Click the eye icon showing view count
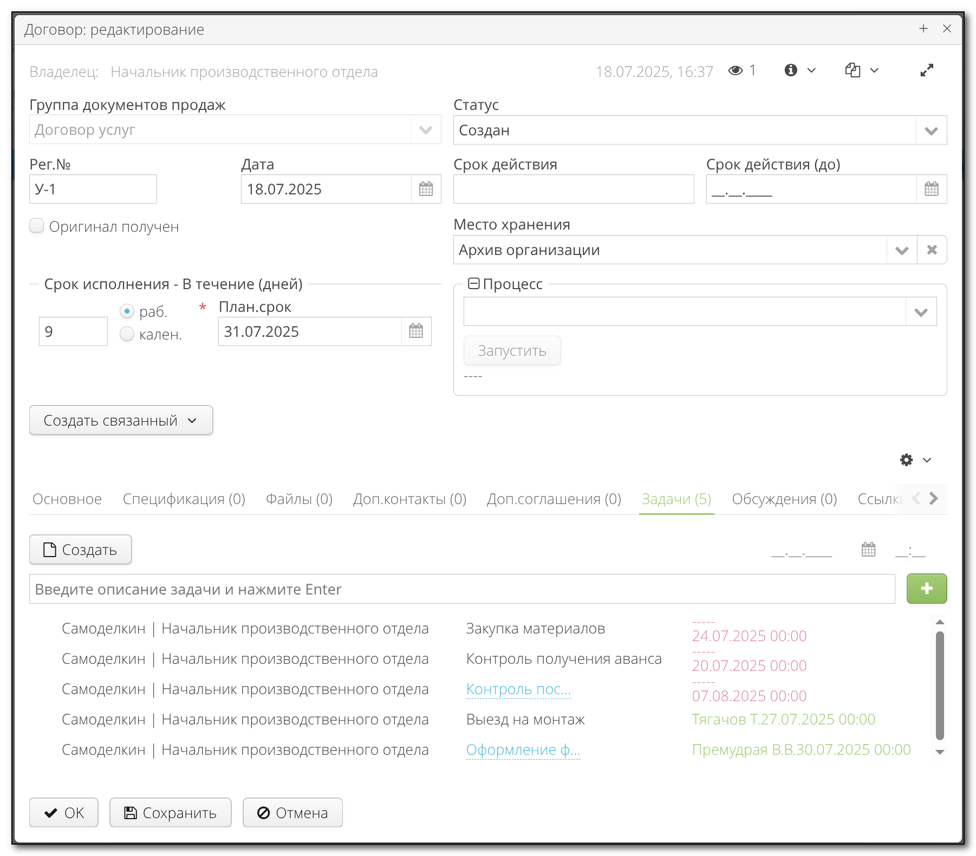The image size is (976, 856). click(x=736, y=70)
